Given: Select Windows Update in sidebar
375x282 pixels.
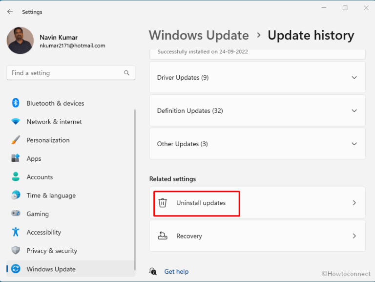Looking at the screenshot, I should pos(71,269).
